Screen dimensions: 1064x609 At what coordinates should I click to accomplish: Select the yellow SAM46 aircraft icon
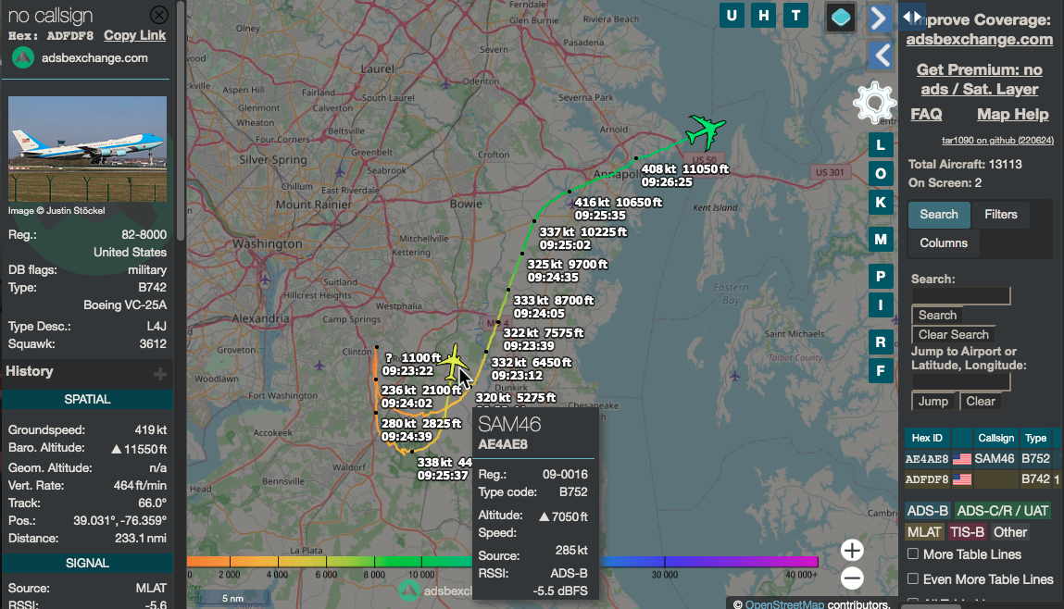453,364
